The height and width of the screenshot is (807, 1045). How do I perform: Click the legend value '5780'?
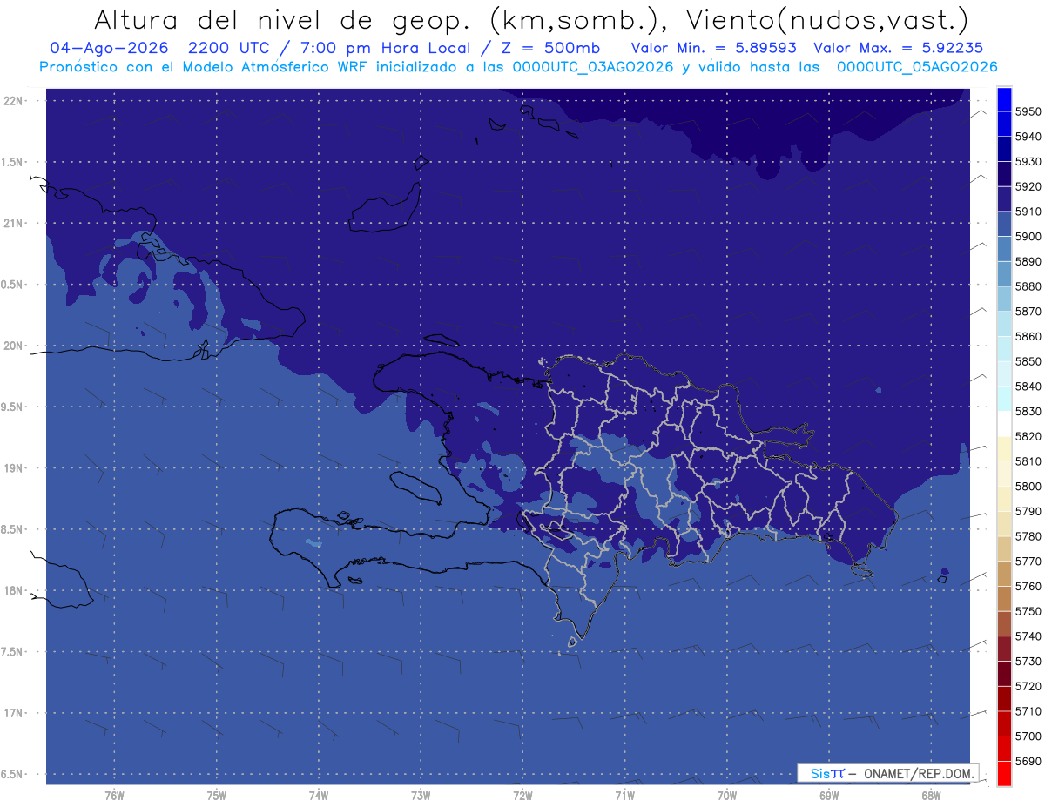pyautogui.click(x=1028, y=537)
